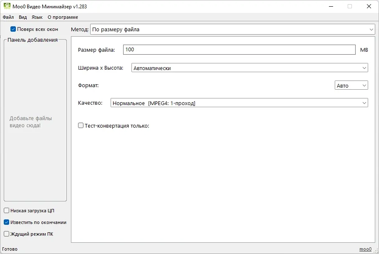Click the video files drop area panel
This screenshot has height=254, width=379.
(x=35, y=121)
